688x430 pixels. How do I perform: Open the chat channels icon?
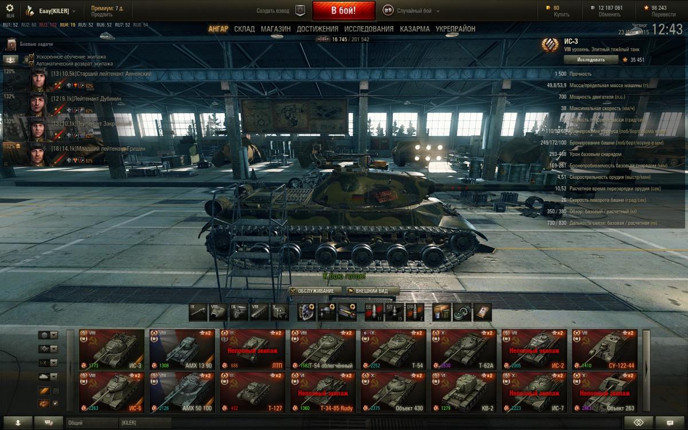(49, 423)
